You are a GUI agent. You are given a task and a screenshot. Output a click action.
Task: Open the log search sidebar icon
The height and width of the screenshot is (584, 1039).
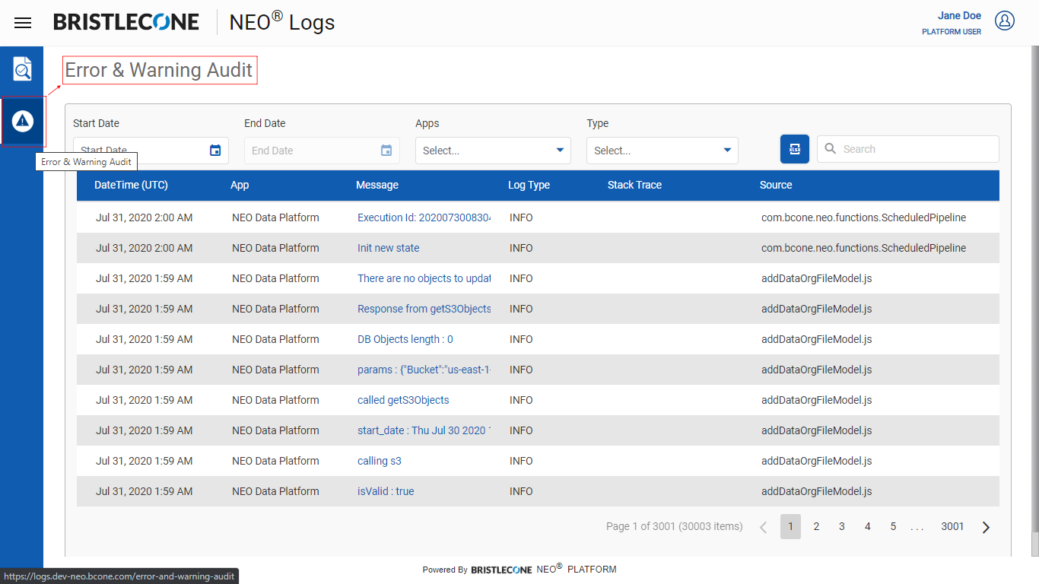tap(23, 69)
